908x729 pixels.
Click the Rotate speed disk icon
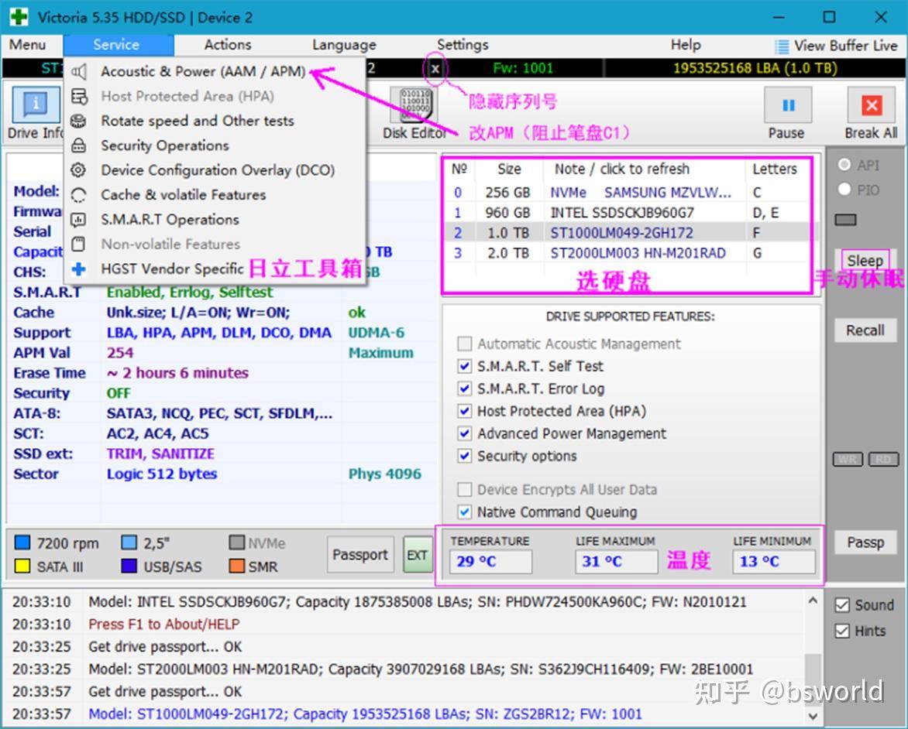[x=79, y=121]
